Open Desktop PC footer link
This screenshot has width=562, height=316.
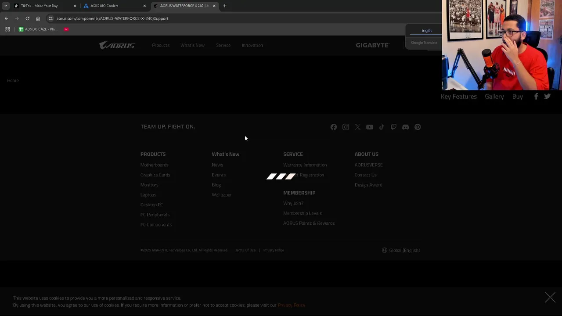point(151,205)
